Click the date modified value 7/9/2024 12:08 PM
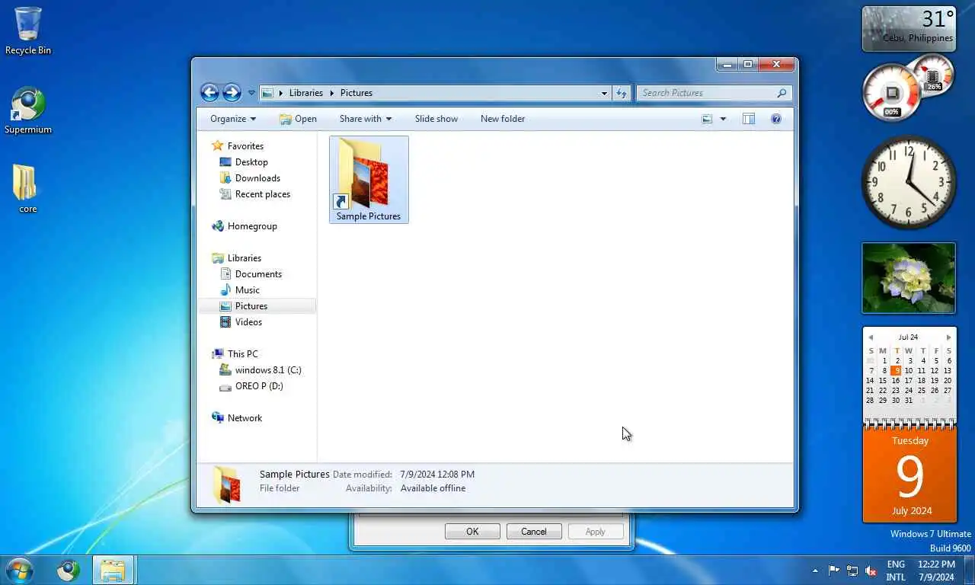Image resolution: width=975 pixels, height=585 pixels. (x=437, y=475)
